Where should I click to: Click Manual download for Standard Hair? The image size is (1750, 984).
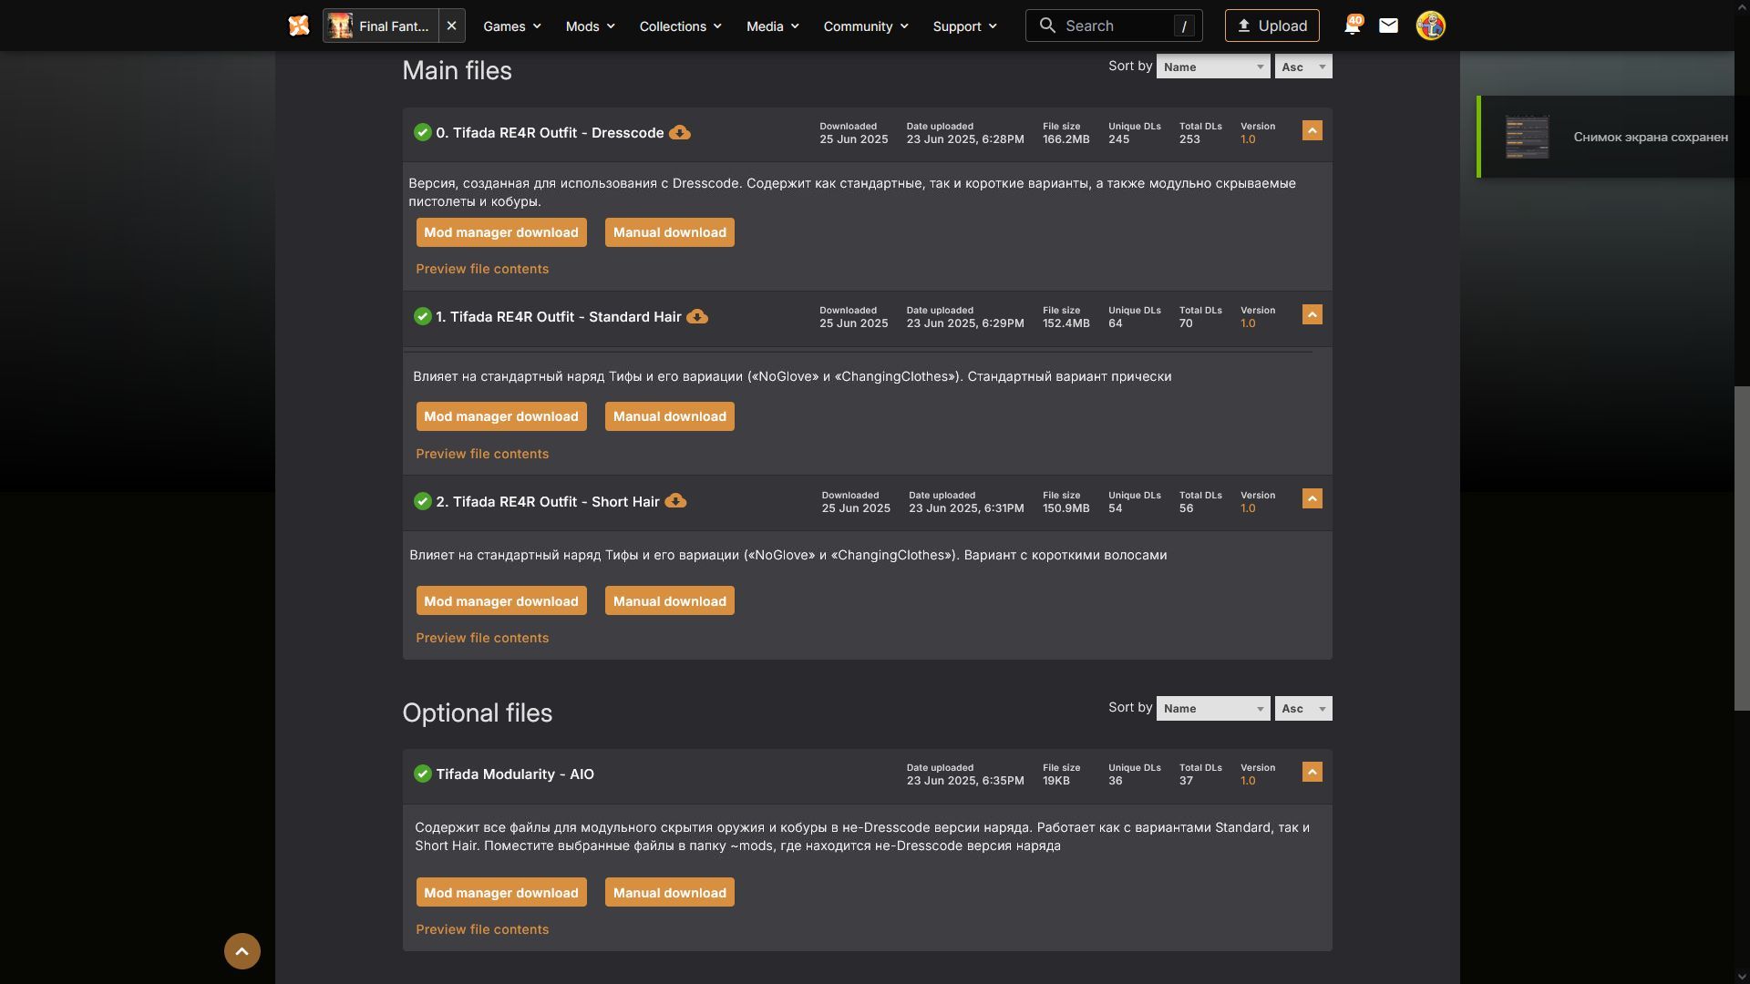click(x=670, y=416)
